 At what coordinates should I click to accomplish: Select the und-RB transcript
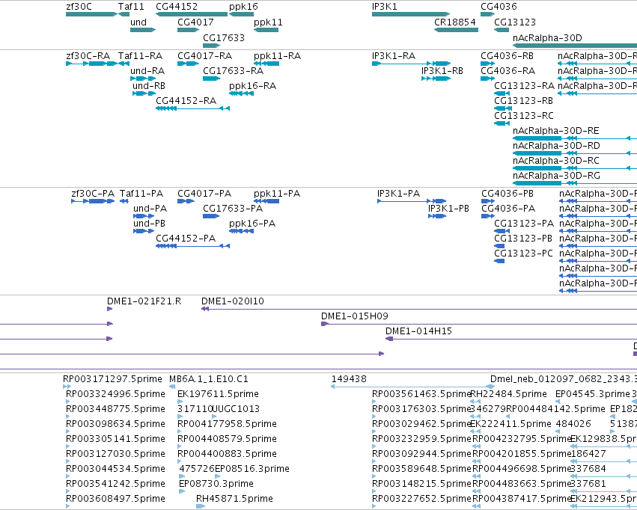point(144,93)
